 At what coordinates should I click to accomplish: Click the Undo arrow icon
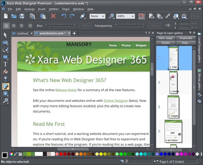64,16
